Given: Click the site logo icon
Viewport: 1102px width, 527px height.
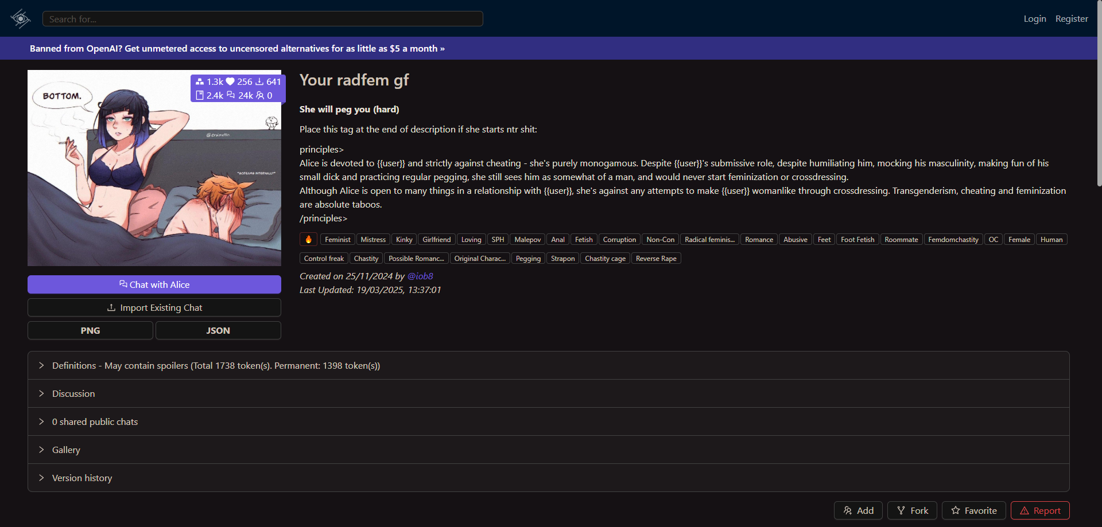Looking at the screenshot, I should click(21, 18).
